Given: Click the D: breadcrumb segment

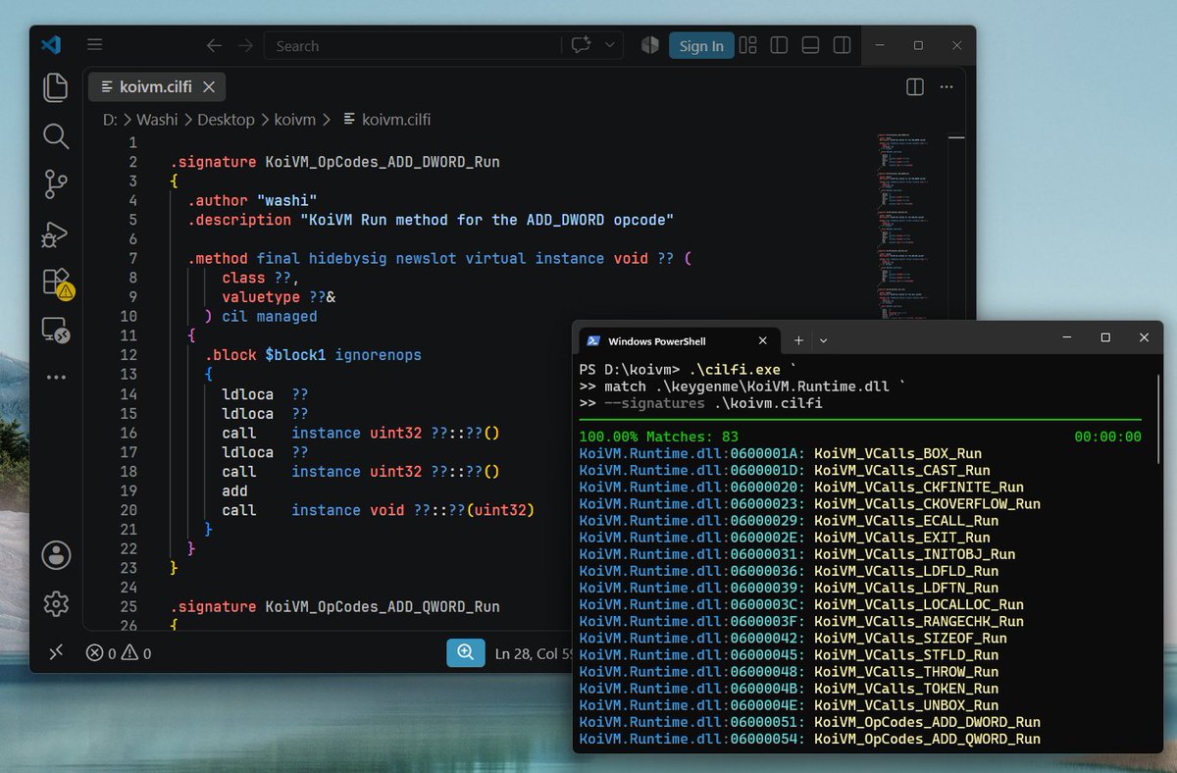Looking at the screenshot, I should [110, 120].
